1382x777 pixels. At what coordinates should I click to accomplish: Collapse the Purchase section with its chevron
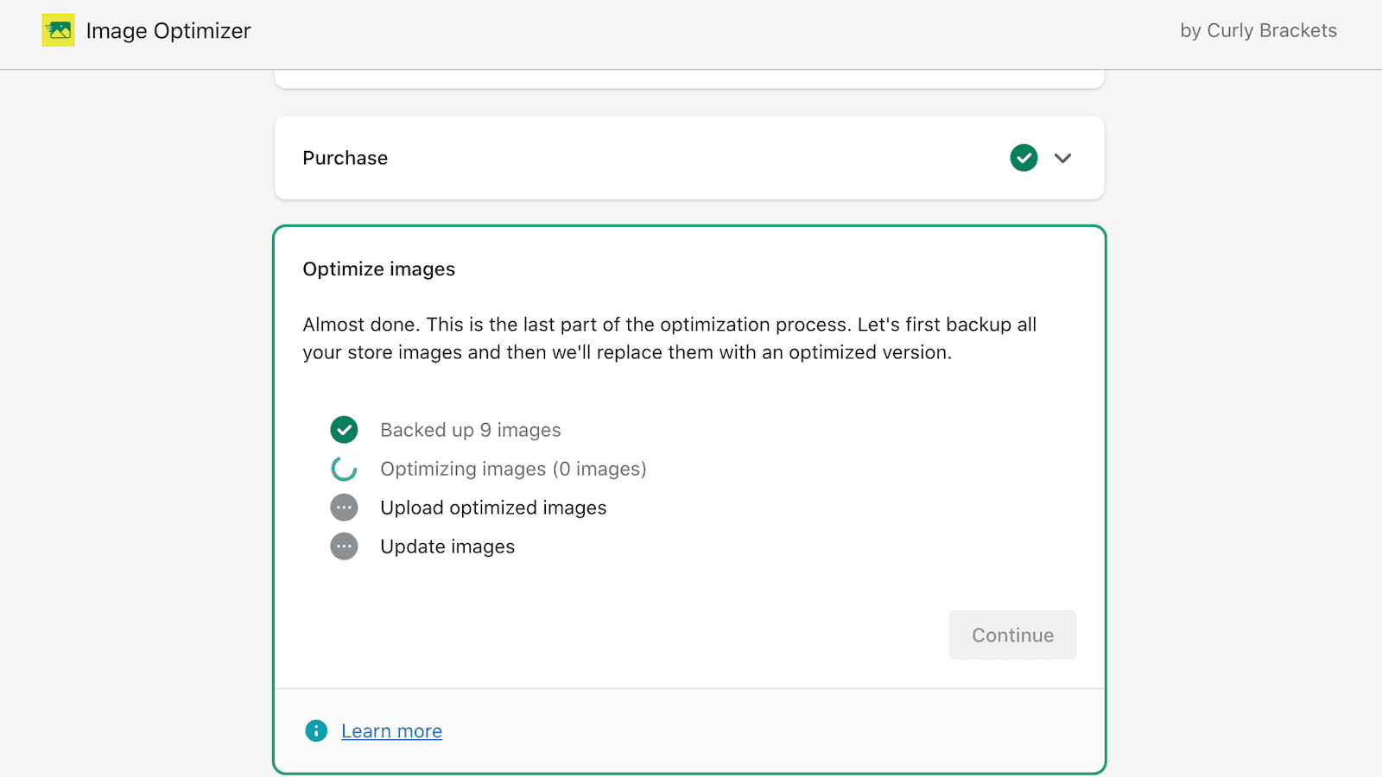1063,158
